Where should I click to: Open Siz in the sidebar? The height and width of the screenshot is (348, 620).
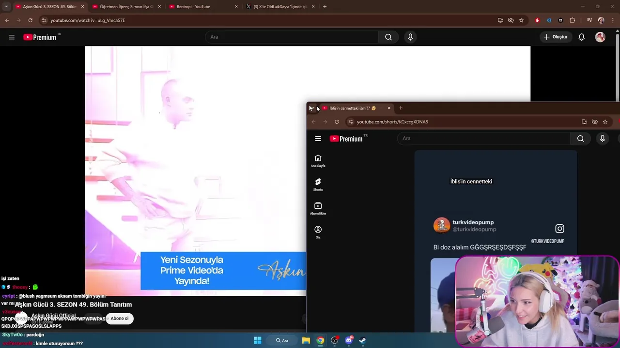tap(318, 232)
